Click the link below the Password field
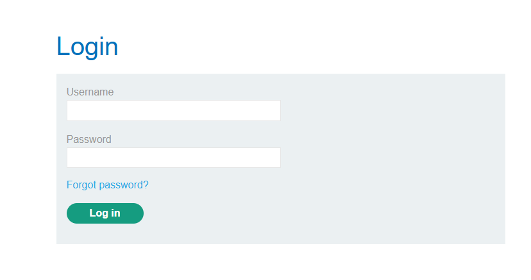Image resolution: width=531 pixels, height=280 pixels. pos(107,185)
